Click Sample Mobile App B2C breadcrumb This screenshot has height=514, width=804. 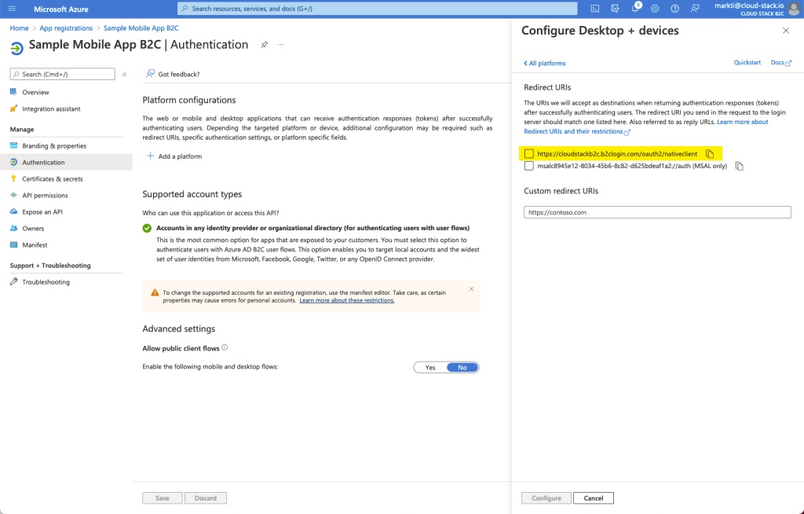(x=141, y=28)
